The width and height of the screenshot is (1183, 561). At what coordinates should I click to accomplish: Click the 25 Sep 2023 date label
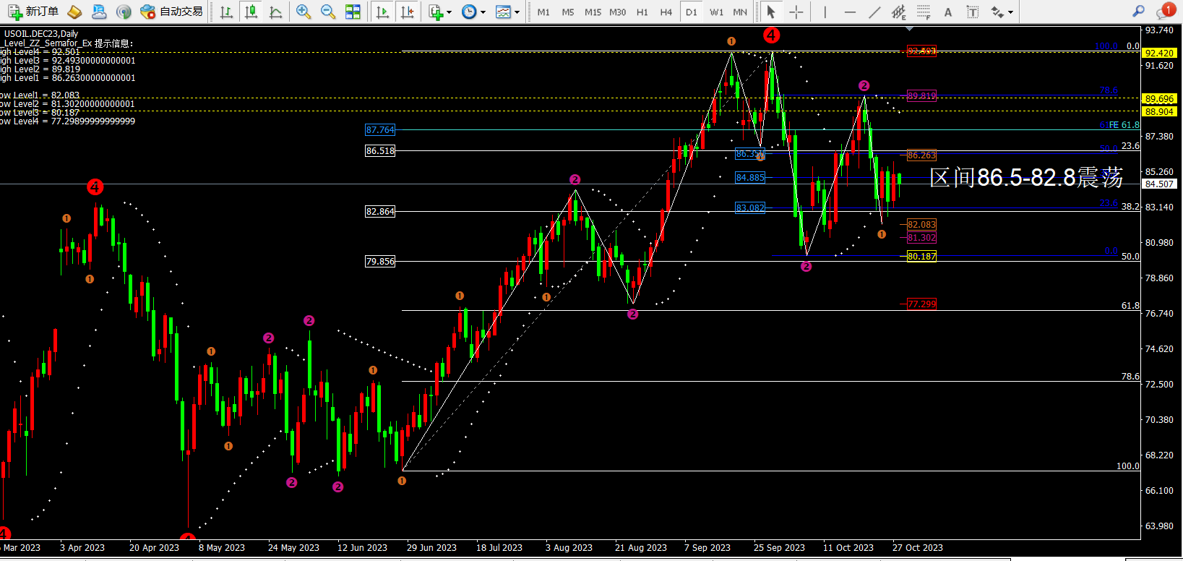tap(779, 548)
